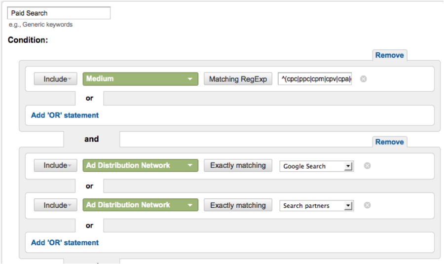This screenshot has width=444, height=264.
Task: Open Include dropdown in Search partners row
Action: [x=56, y=205]
